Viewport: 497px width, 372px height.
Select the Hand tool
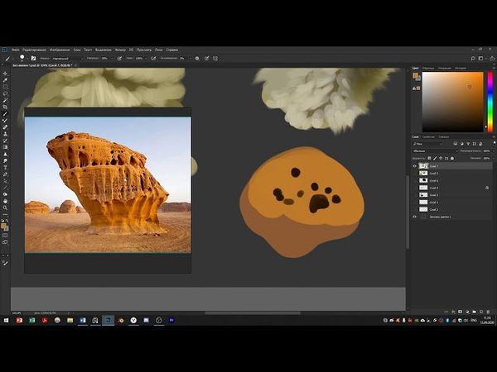click(x=6, y=201)
